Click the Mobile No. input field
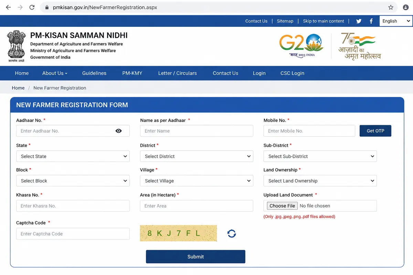This screenshot has height=275, width=413. 309,131
